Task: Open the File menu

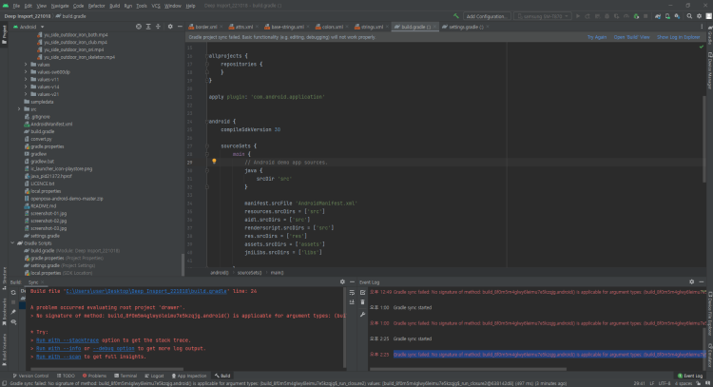Action: pyautogui.click(x=16, y=6)
